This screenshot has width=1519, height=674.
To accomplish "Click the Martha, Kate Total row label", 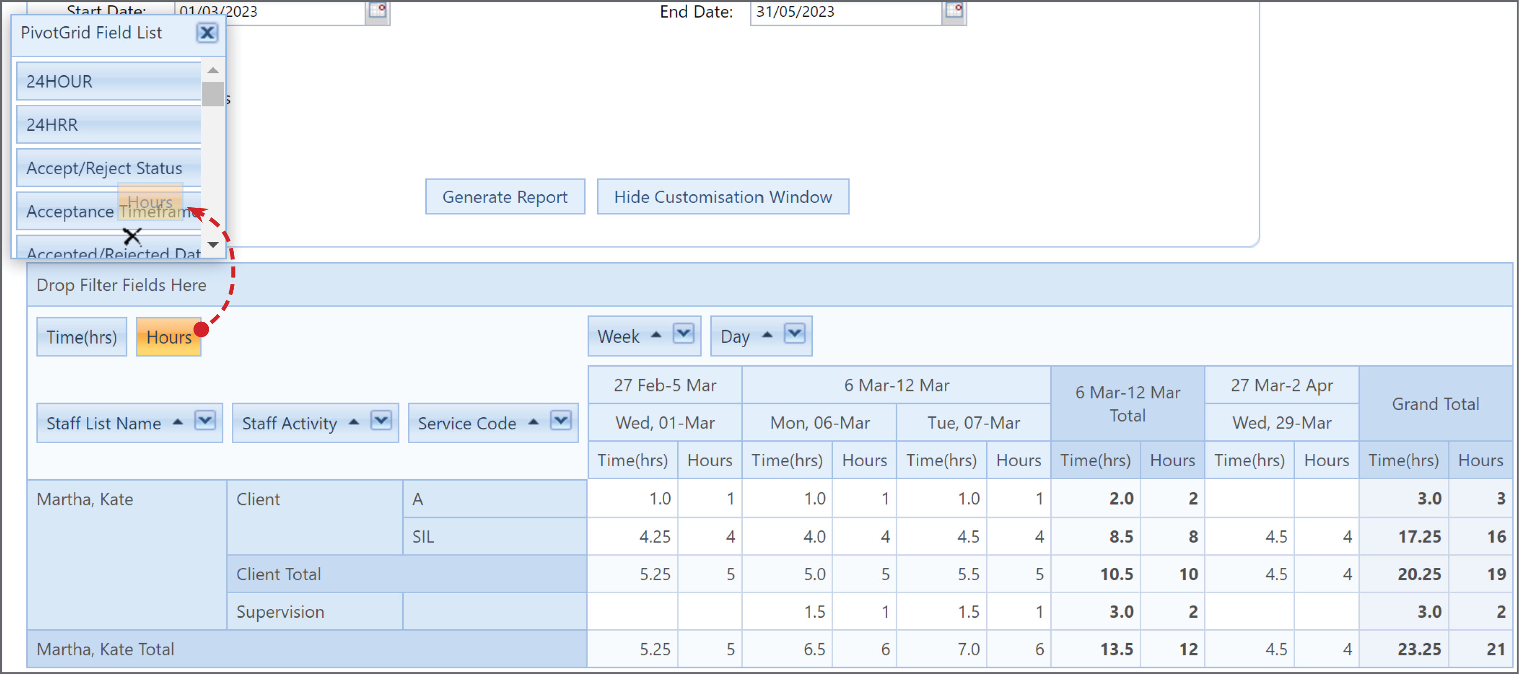I will click(x=307, y=649).
